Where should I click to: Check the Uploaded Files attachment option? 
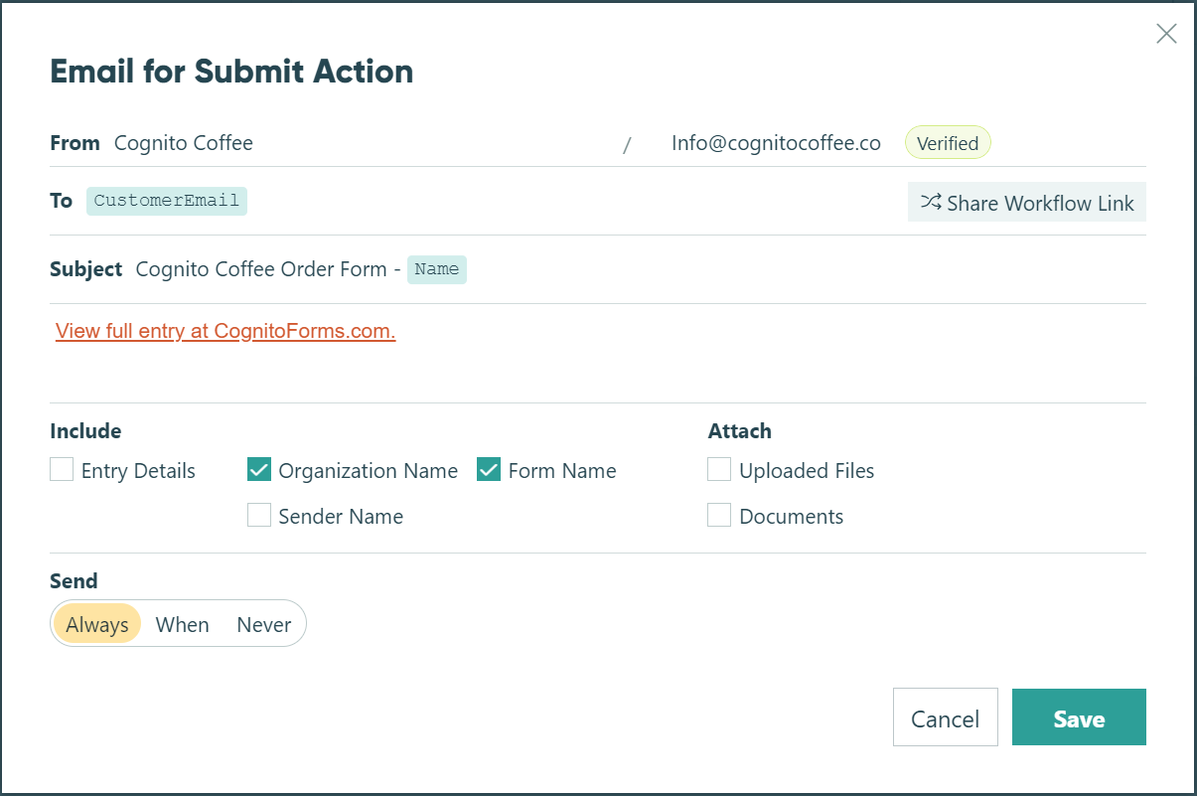click(x=719, y=469)
